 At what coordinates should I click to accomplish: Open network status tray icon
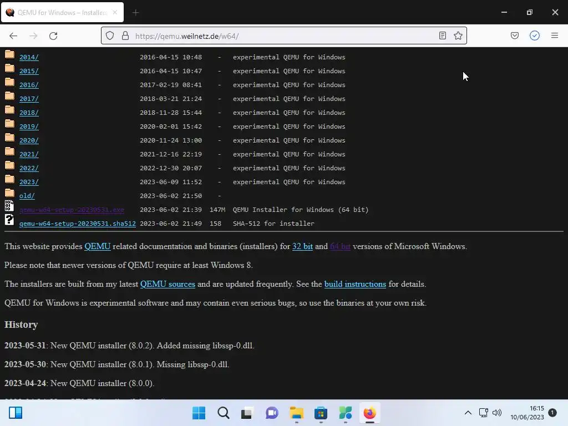click(x=483, y=413)
